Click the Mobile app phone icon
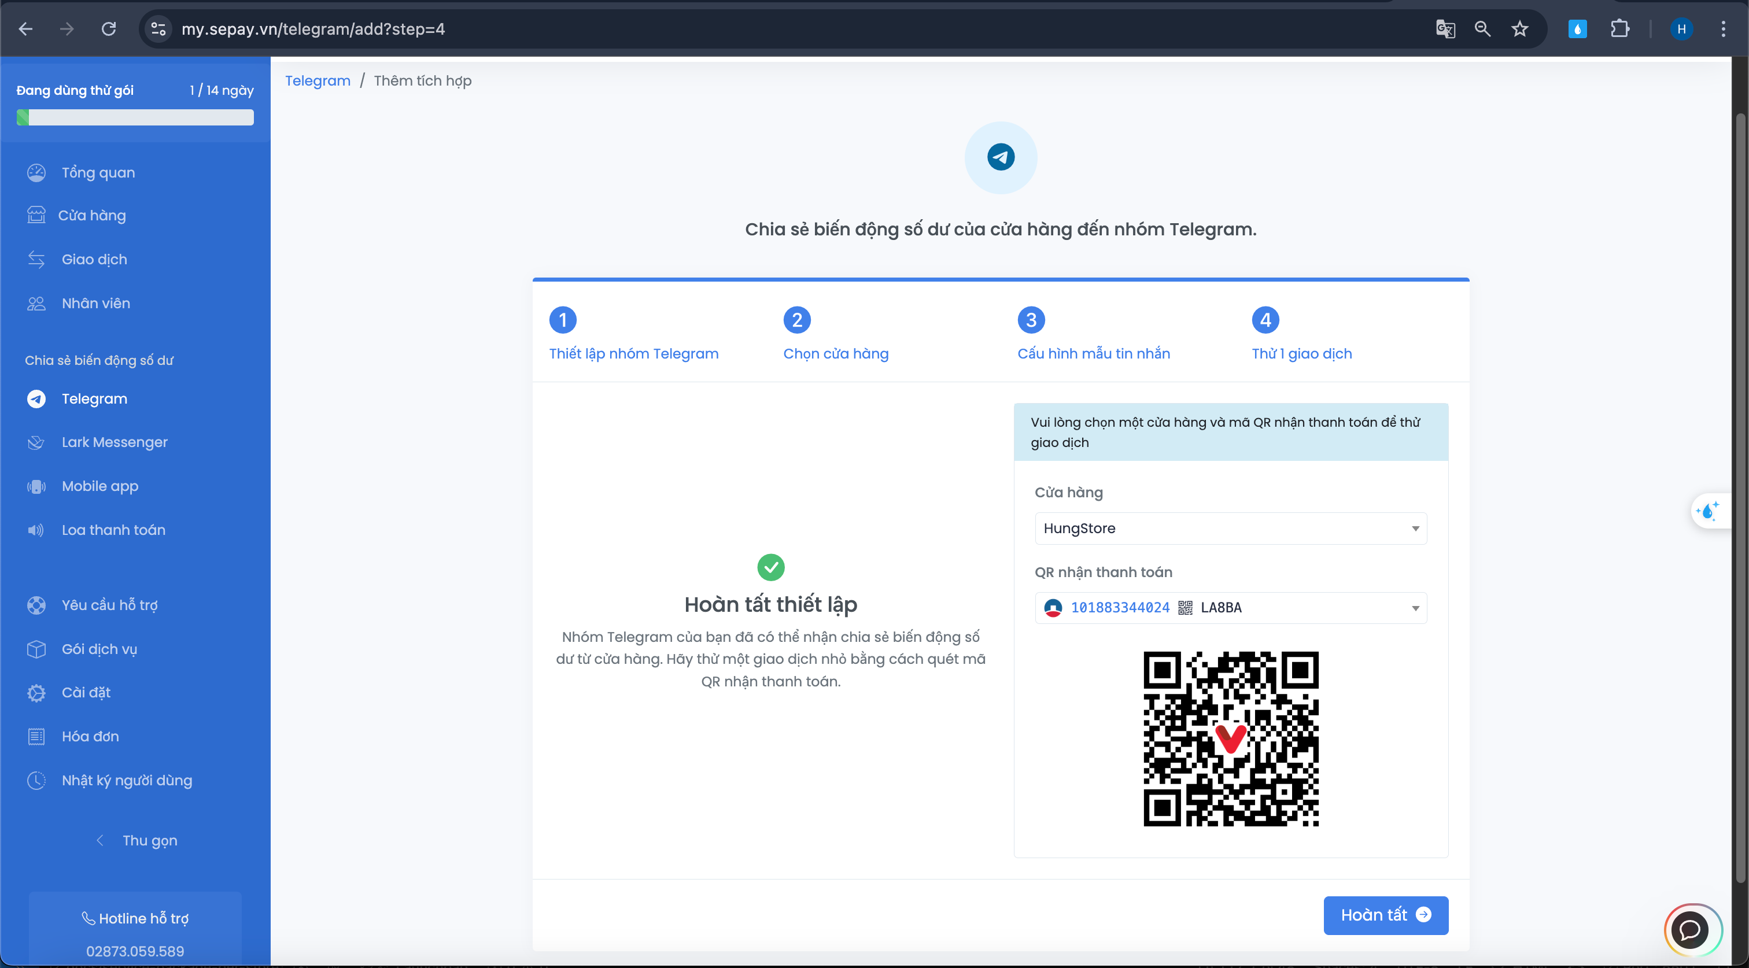Screen dimensions: 1749x968 pyautogui.click(x=36, y=486)
